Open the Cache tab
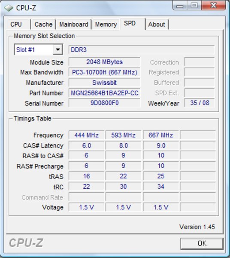230x258 pixels. [x=43, y=25]
